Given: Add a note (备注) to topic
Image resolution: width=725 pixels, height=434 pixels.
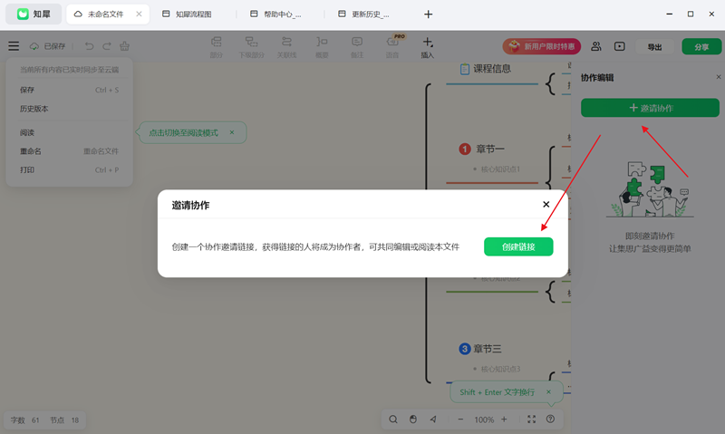Looking at the screenshot, I should tap(357, 47).
